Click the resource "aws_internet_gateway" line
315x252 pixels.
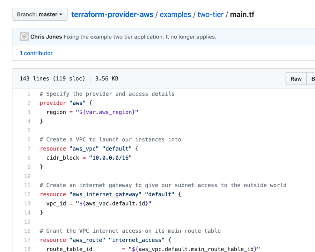coord(110,195)
